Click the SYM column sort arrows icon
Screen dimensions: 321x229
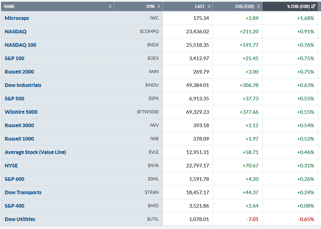(x=159, y=7)
